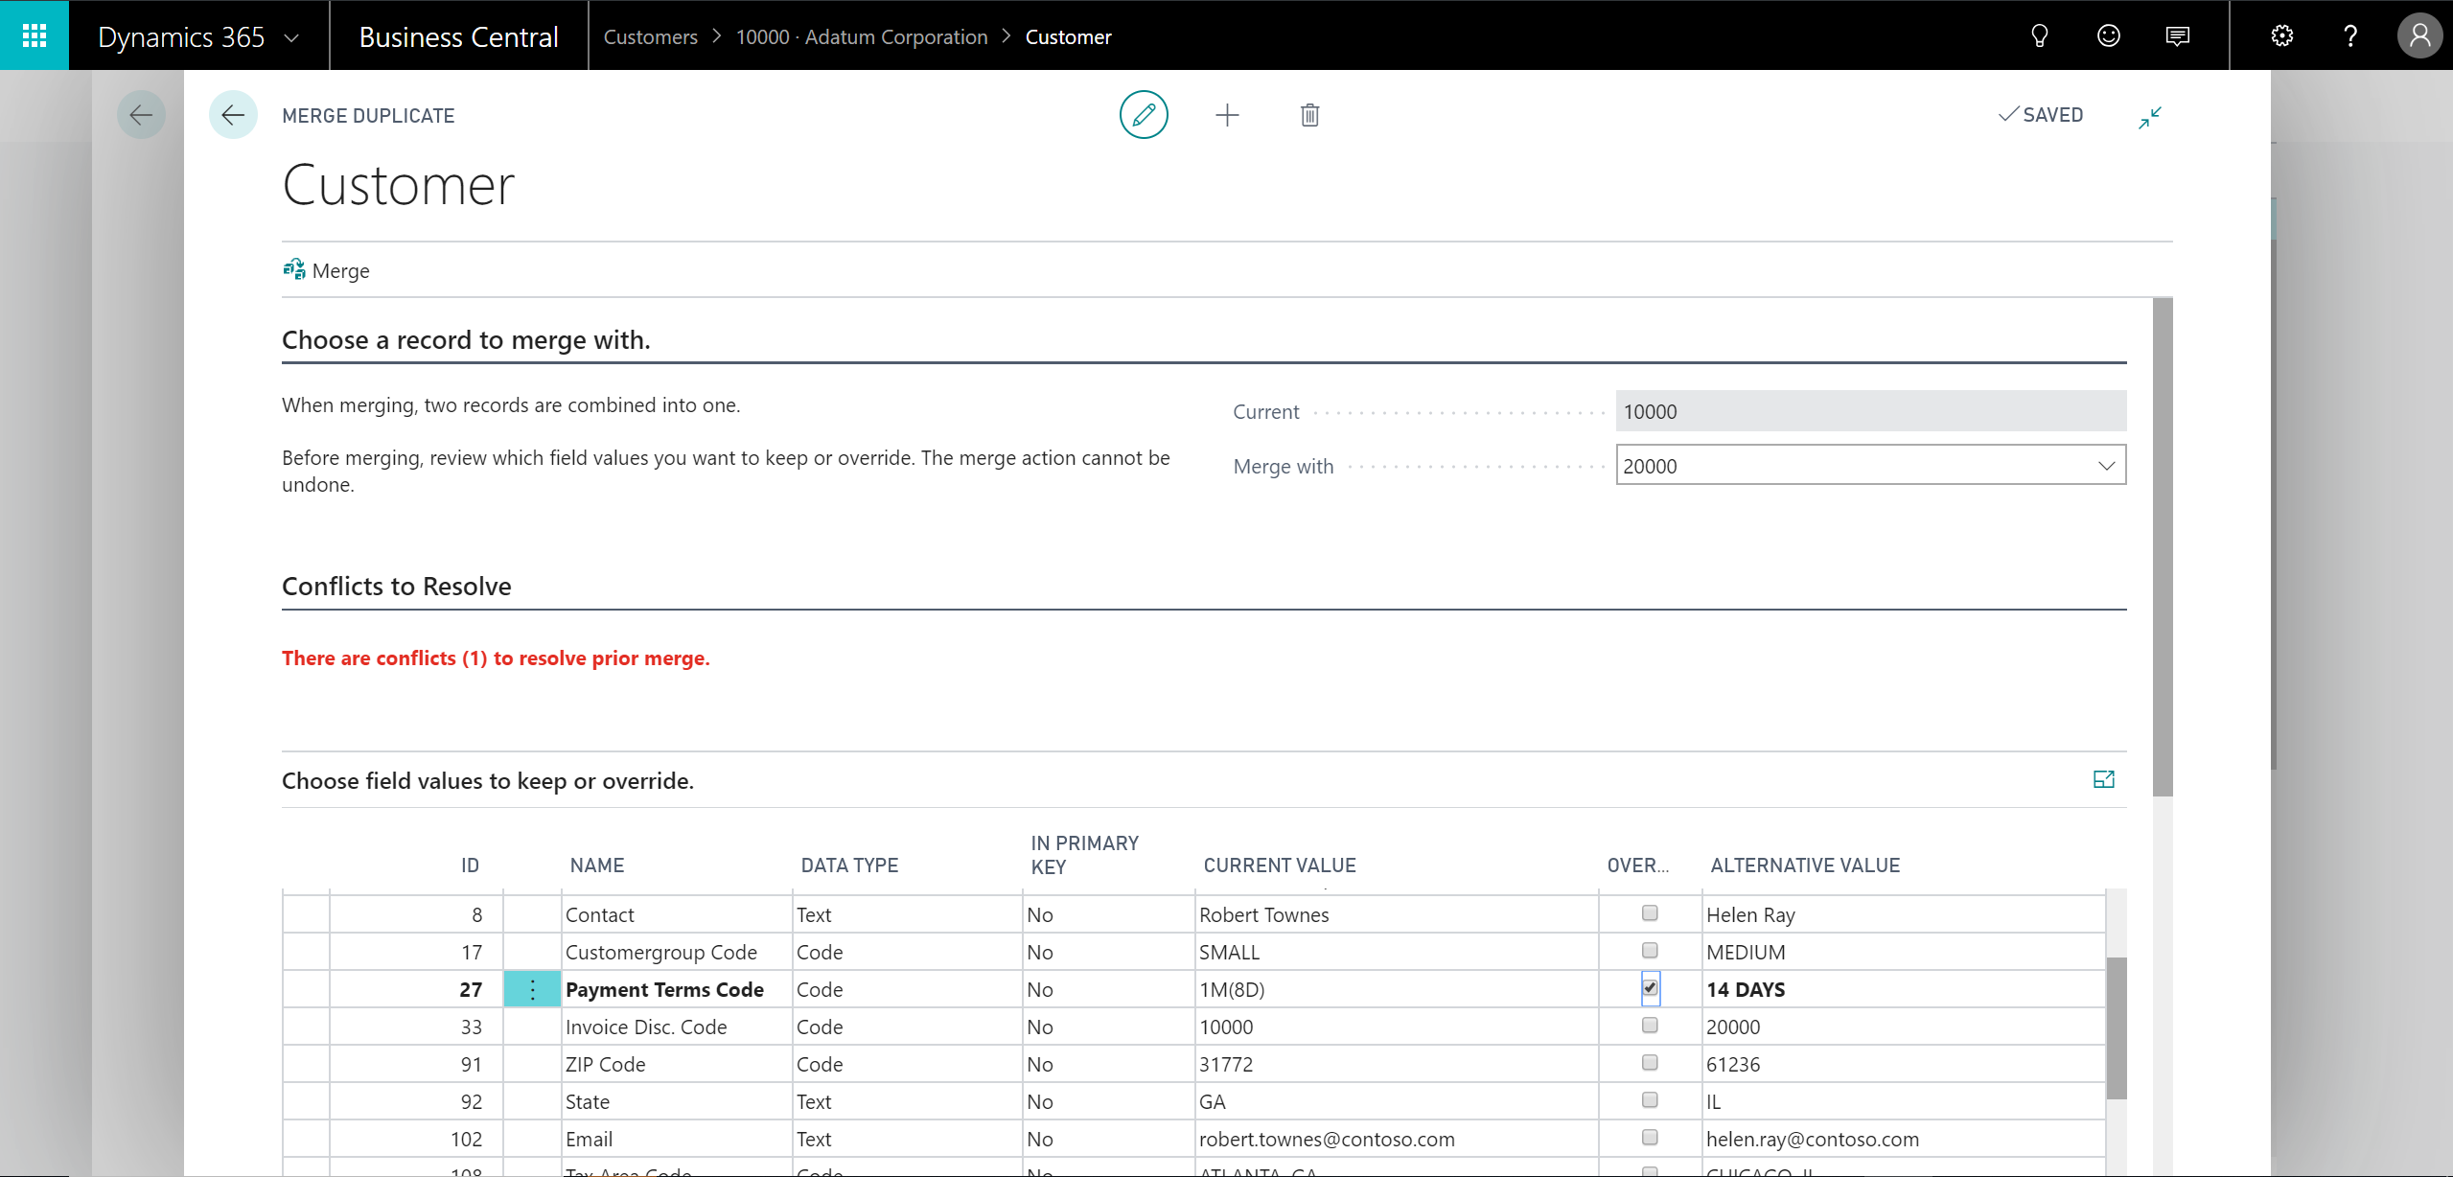Screen dimensions: 2453x1177
Task: Click the new record plus icon
Action: pos(1227,114)
